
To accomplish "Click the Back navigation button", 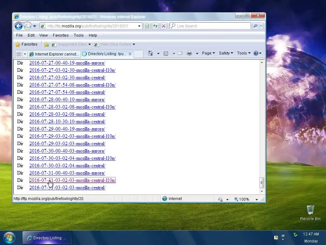I will coord(18,26).
